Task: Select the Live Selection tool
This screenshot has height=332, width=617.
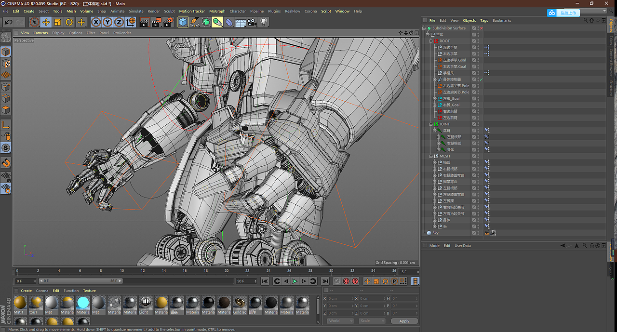Action: coord(34,22)
